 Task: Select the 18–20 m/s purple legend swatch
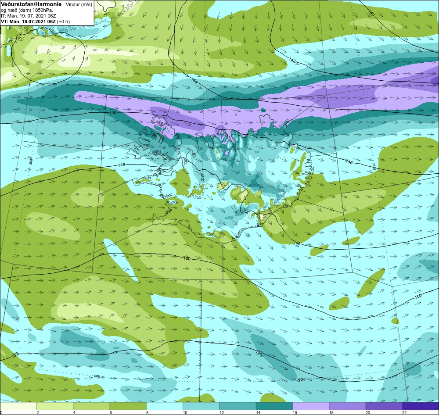(x=347, y=406)
